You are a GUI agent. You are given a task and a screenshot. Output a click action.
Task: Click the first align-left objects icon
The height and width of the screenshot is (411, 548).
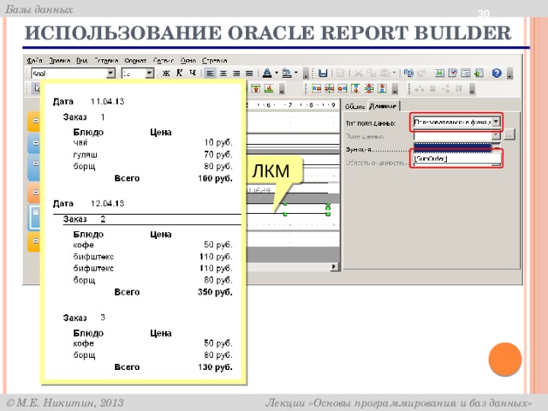(x=316, y=88)
